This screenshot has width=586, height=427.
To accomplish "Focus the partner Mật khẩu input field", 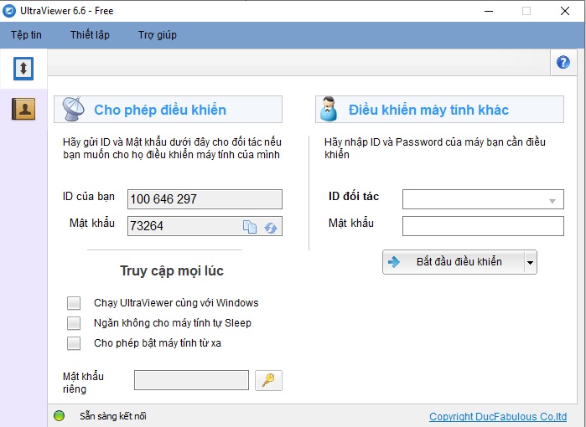I will 483,226.
